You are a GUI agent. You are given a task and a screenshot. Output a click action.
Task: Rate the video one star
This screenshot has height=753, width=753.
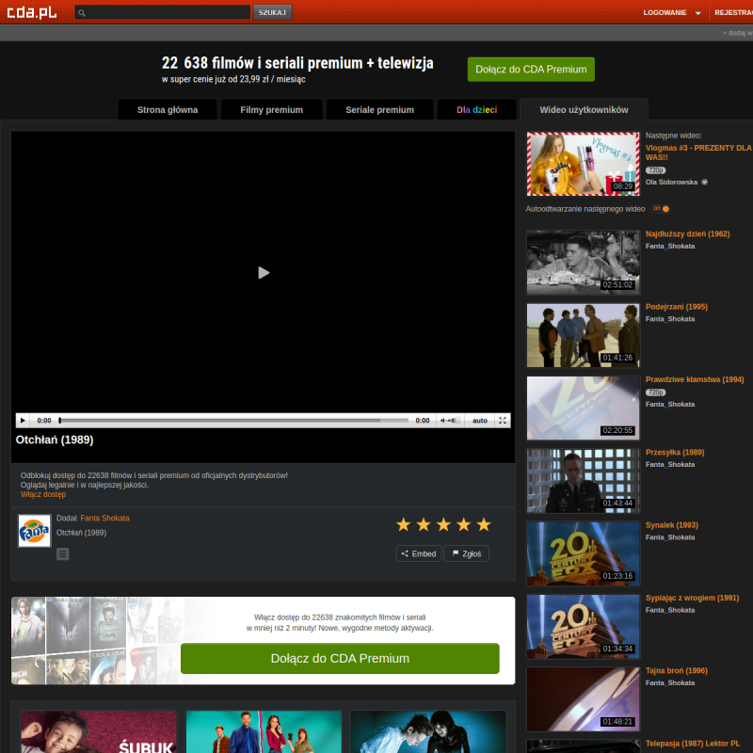[404, 524]
